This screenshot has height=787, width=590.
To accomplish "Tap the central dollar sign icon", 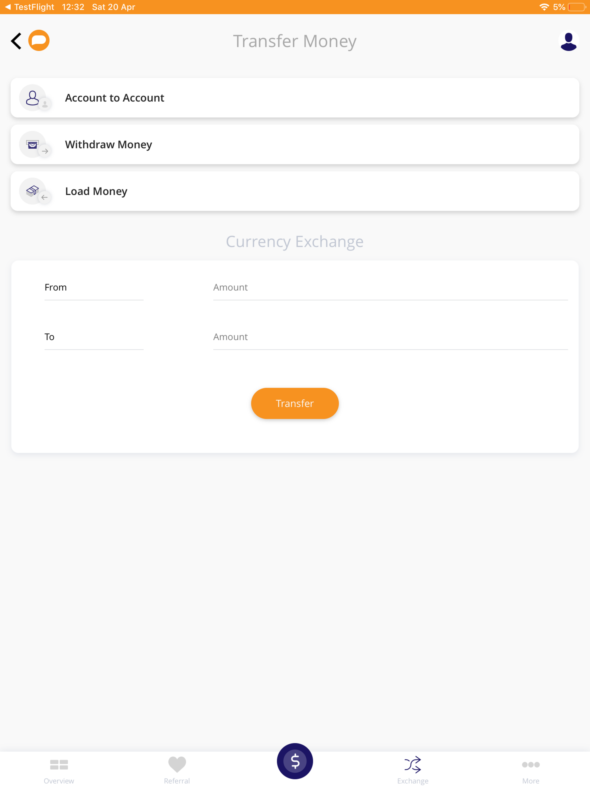I will 295,761.
